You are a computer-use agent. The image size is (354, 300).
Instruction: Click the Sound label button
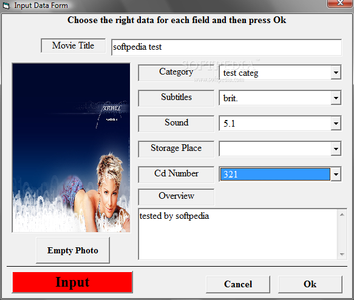coord(176,124)
